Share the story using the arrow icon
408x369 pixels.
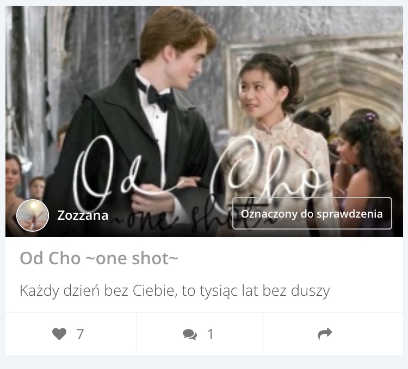pos(325,334)
